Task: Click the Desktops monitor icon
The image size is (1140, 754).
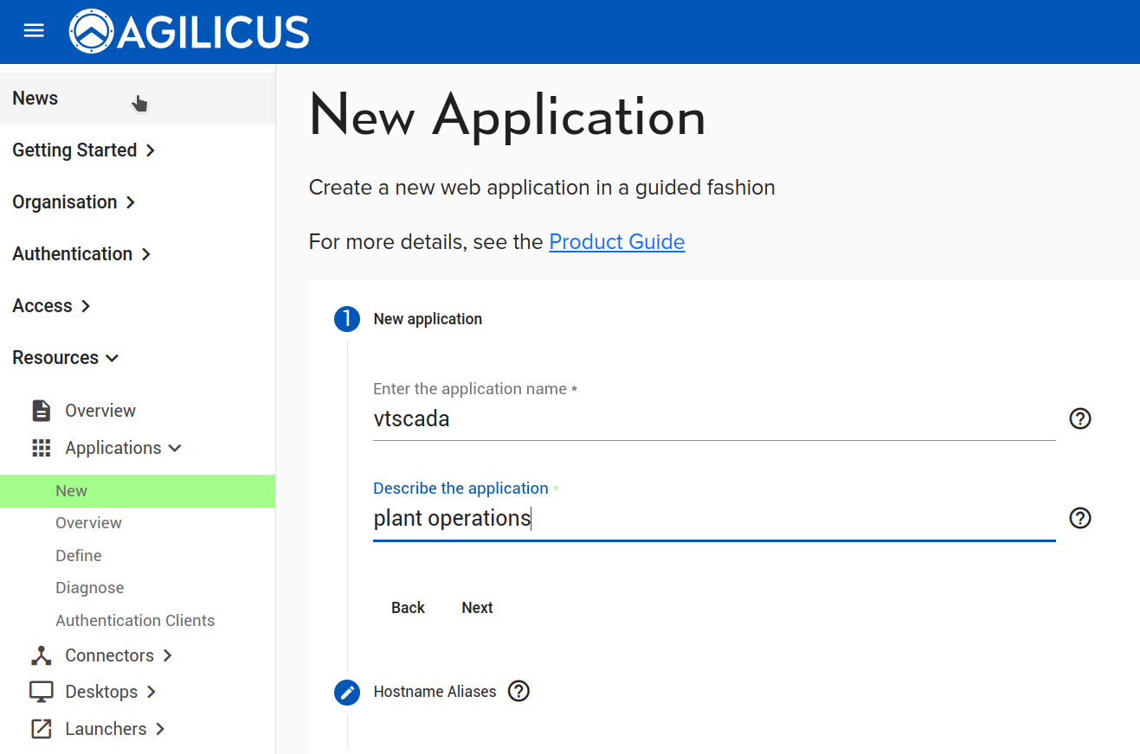Action: [x=41, y=692]
